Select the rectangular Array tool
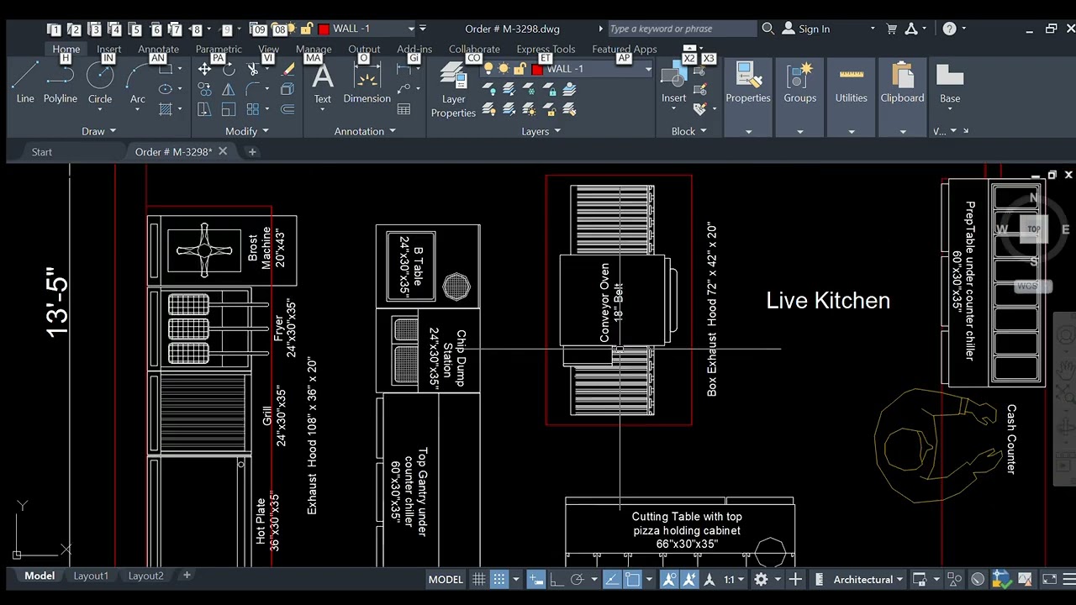The height and width of the screenshot is (605, 1076). [253, 109]
